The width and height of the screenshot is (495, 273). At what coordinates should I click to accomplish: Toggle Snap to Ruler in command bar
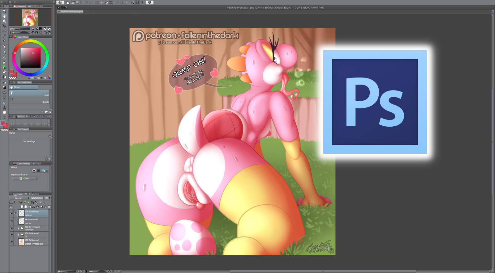pos(132,2)
